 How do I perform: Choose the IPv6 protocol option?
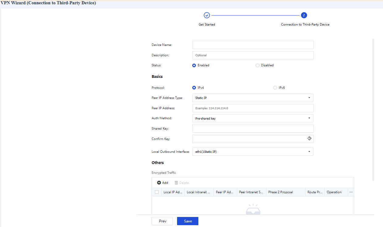click(275, 88)
